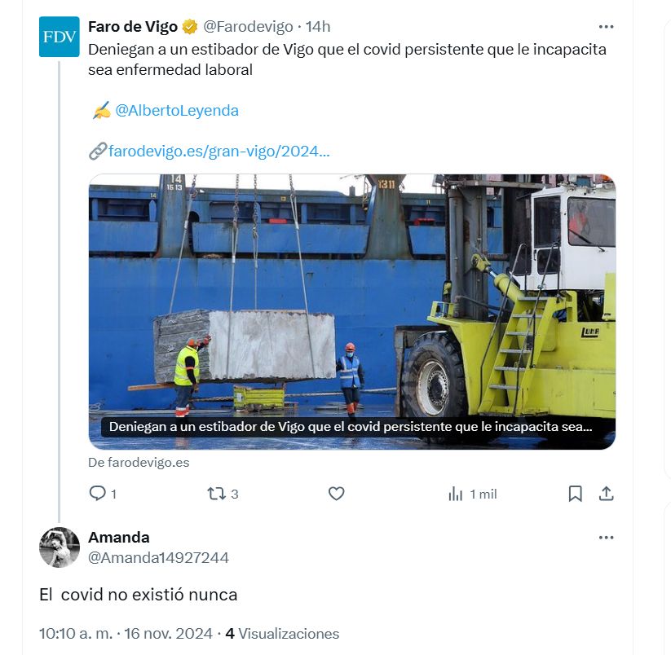Open the 10:10 a. m. 16 nov. 2024 timestamp
This screenshot has height=655, width=671.
(x=126, y=634)
